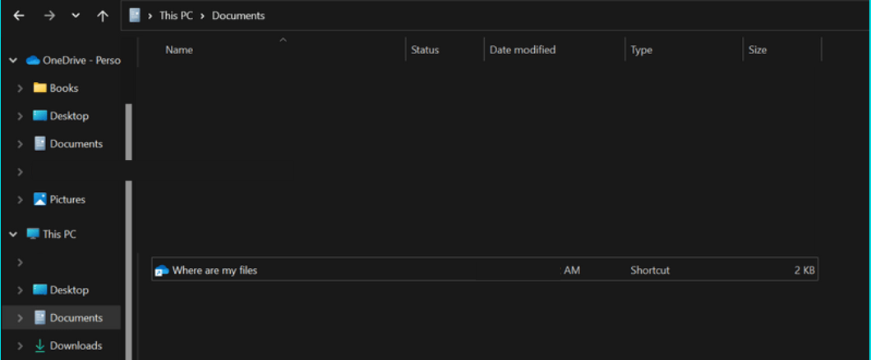
Task: Click Desktop icon under OneDrive
Action: (39, 116)
